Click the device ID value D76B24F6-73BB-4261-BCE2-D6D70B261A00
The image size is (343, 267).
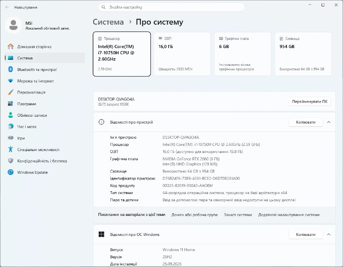tap(201, 178)
